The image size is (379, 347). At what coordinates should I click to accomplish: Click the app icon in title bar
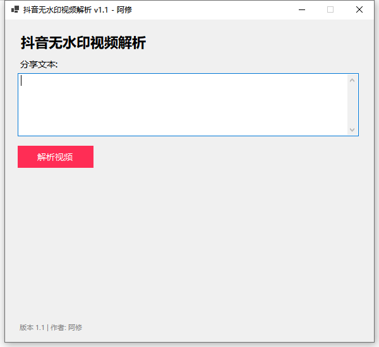click(x=15, y=9)
